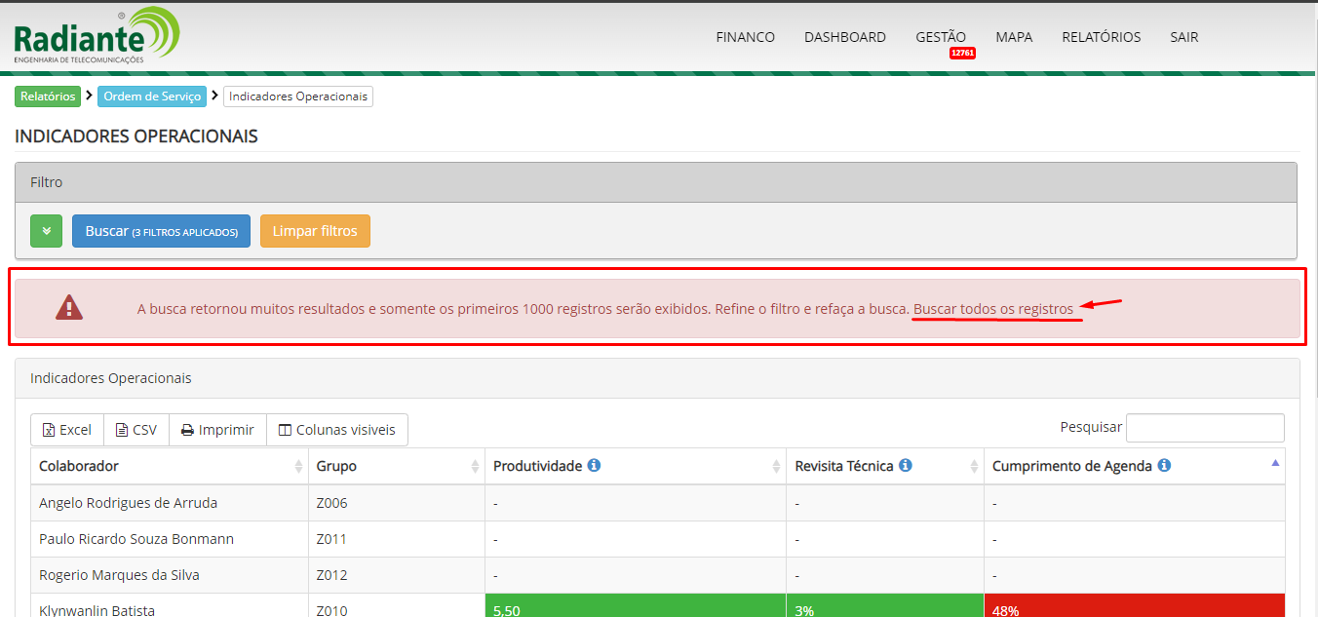
Task: Go to Ordem de Serviço breadcrumb
Action: (151, 96)
